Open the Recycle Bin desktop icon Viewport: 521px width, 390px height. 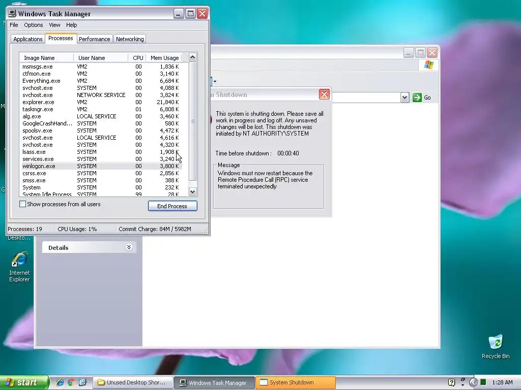(x=496, y=346)
